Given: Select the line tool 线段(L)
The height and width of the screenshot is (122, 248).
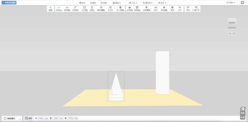Looking at the screenshot, I should tap(59, 9).
